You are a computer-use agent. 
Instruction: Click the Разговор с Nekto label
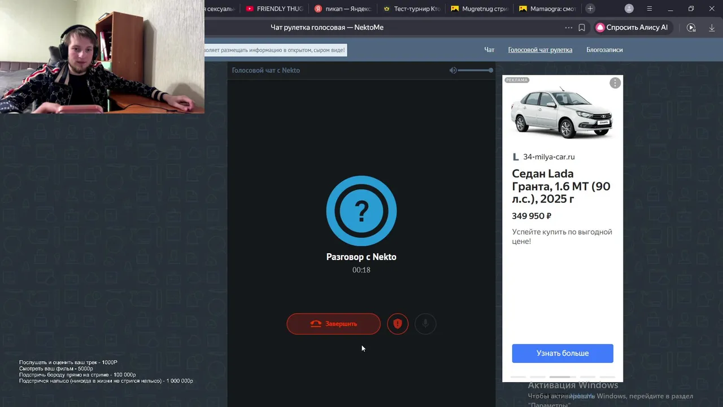coord(361,257)
